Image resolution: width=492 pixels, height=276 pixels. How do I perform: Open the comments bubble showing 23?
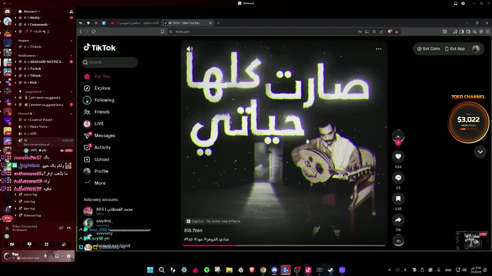398,177
